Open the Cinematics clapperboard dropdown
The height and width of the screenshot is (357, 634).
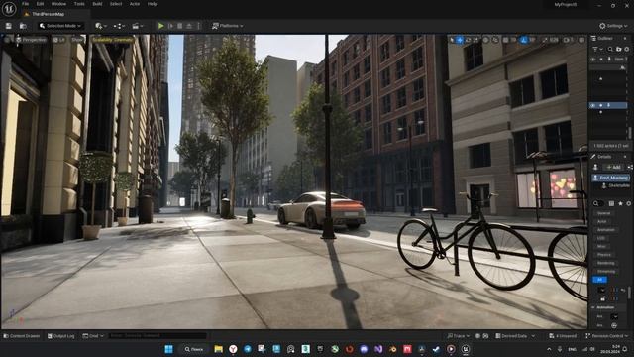click(138, 26)
